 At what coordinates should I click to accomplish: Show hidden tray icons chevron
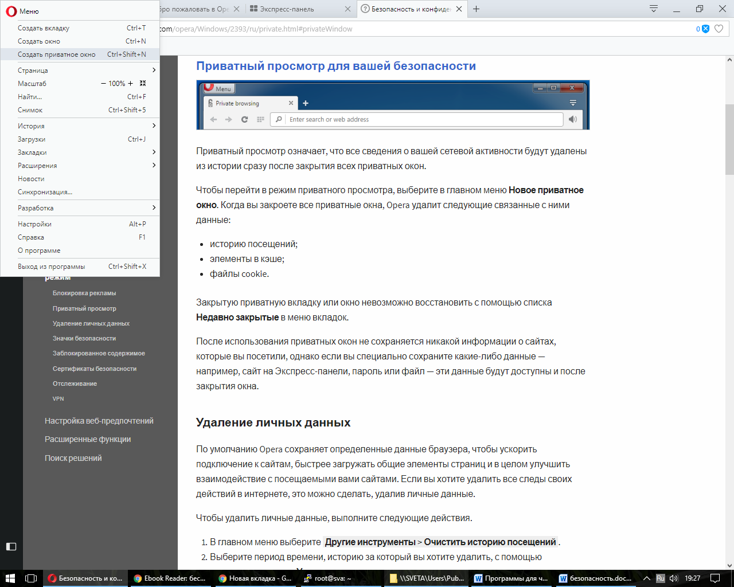646,578
